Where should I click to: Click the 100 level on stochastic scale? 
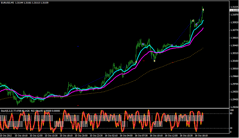pyautogui.click(x=232, y=110)
